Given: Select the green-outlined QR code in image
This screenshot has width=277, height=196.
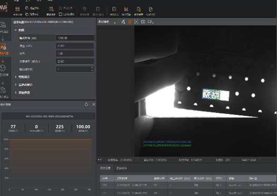Looking at the screenshot, I should click(x=215, y=95).
